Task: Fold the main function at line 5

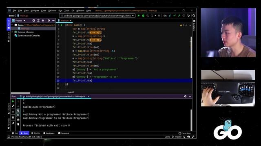Action: (66, 25)
